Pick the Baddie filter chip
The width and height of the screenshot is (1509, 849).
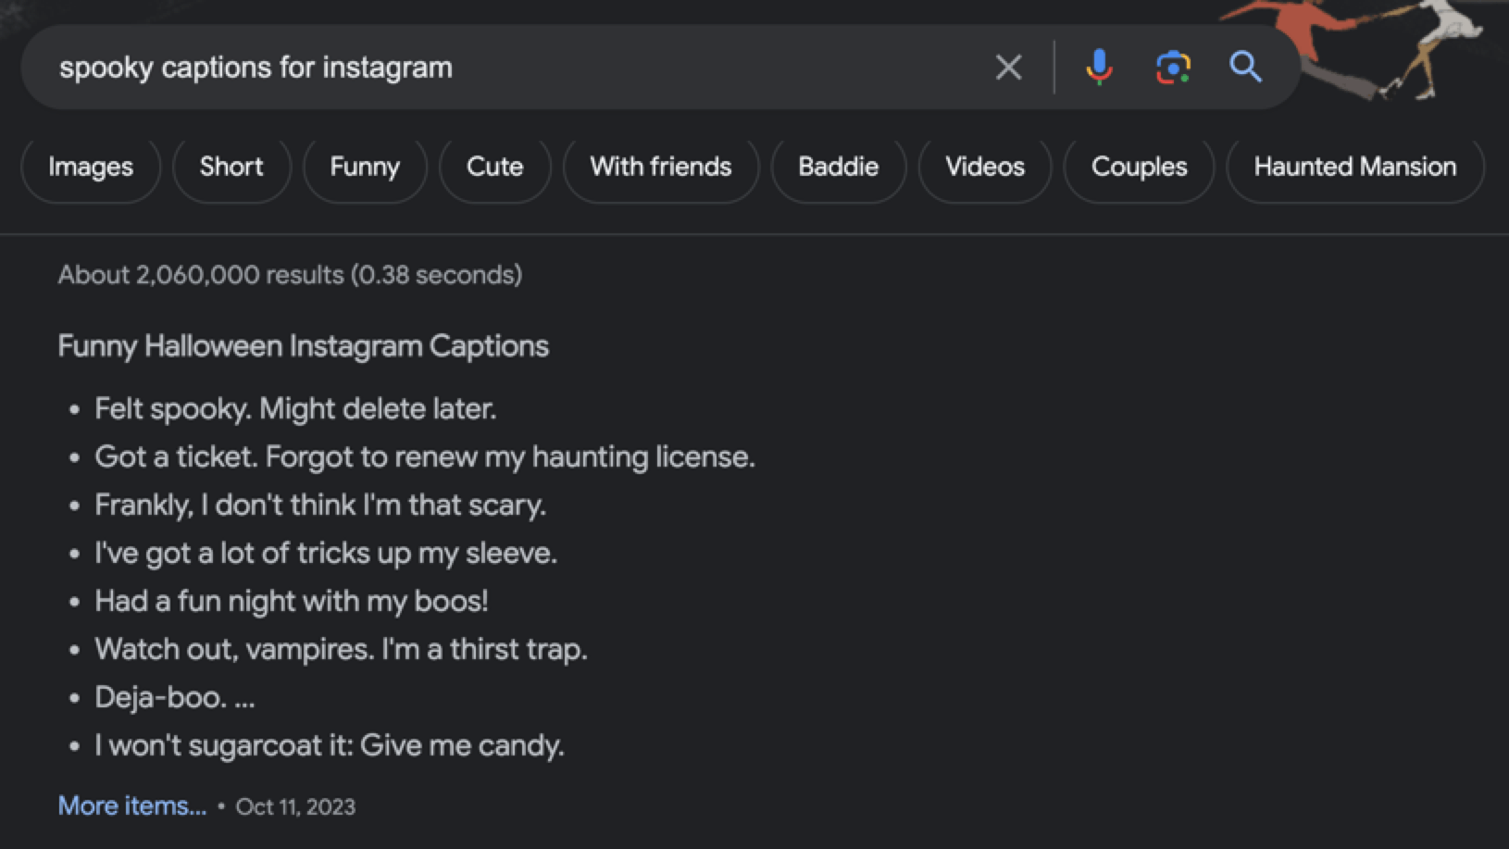tap(838, 167)
